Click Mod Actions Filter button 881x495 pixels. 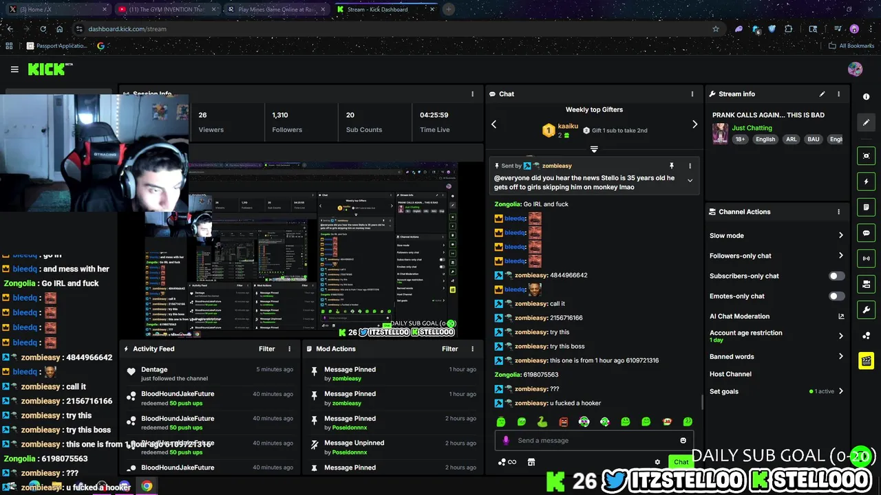pyautogui.click(x=450, y=349)
